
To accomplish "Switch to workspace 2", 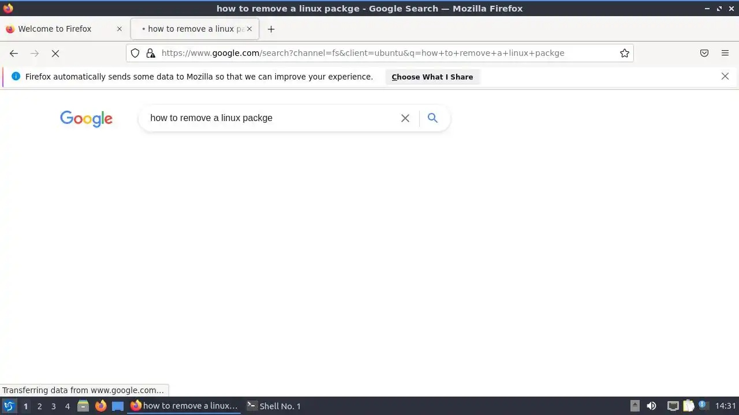I will [x=39, y=406].
